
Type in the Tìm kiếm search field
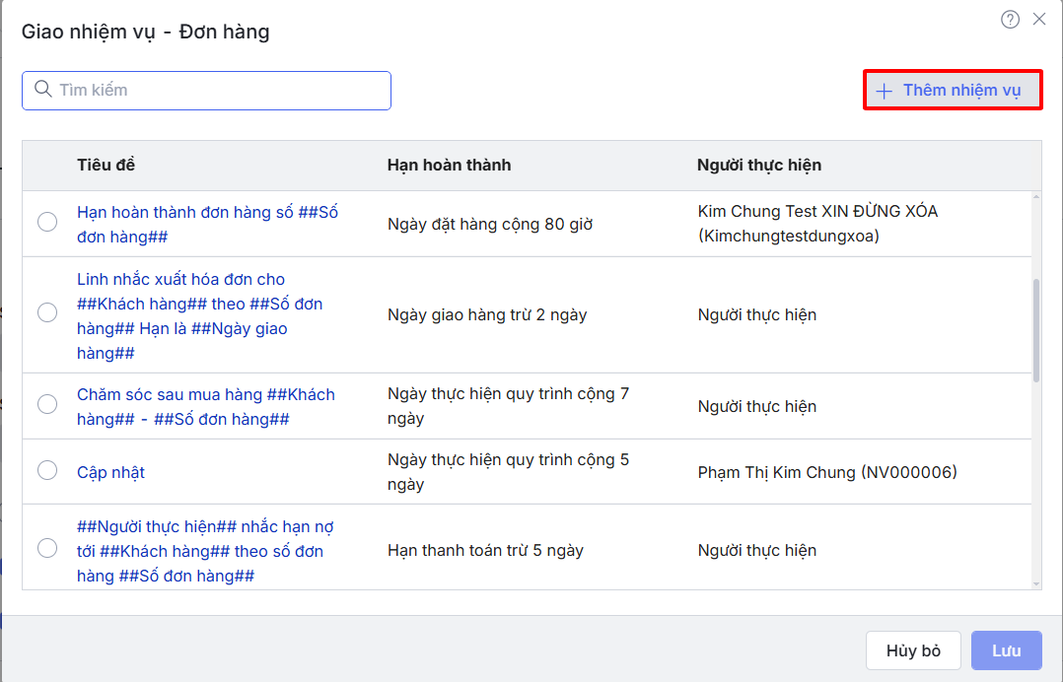click(217, 90)
